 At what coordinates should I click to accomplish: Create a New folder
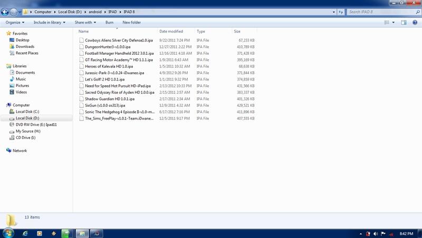131,22
